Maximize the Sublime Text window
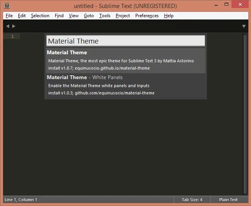 (x=226, y=5)
